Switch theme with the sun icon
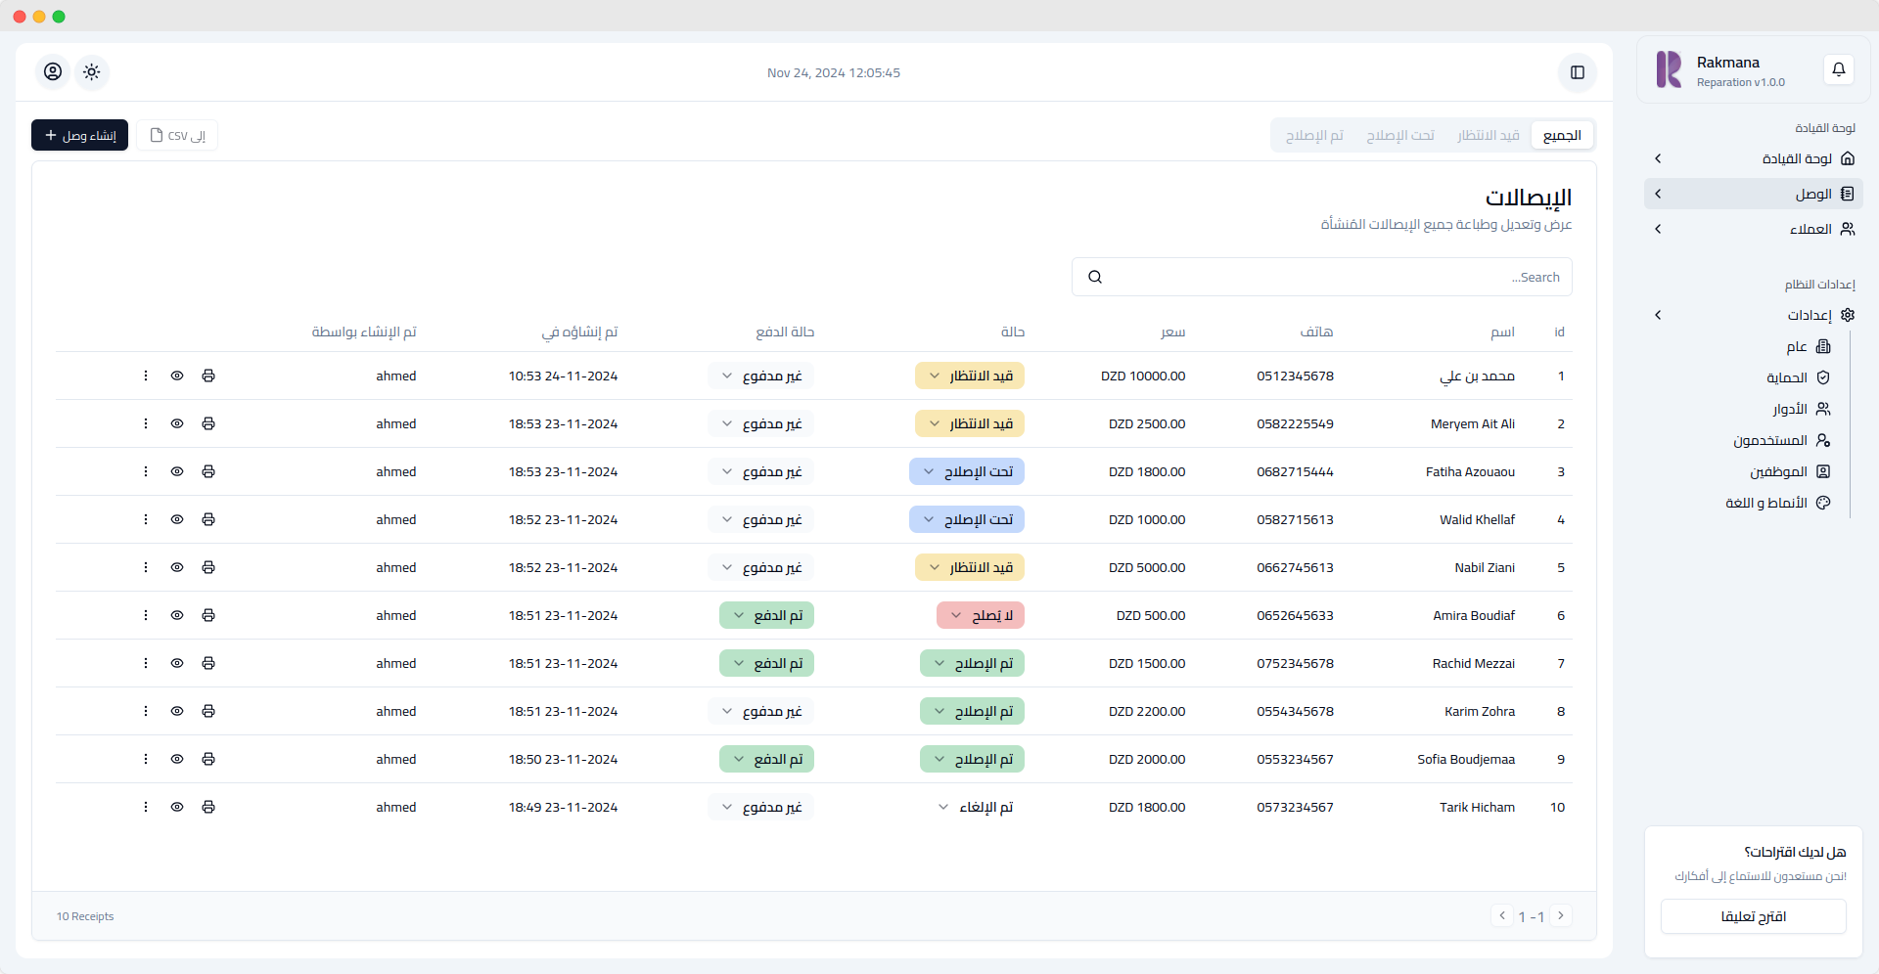The width and height of the screenshot is (1879, 974). (92, 71)
